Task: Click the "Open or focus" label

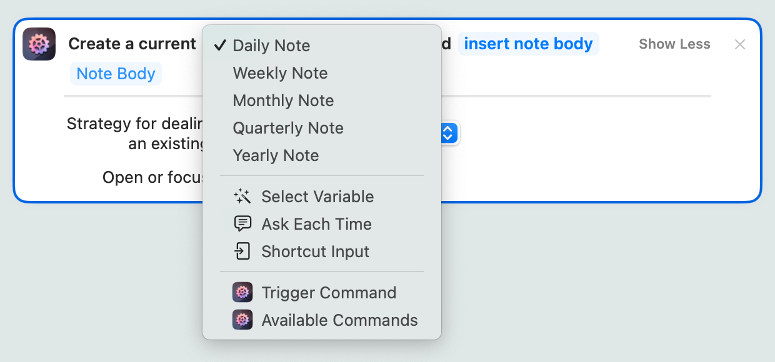Action: [x=152, y=178]
